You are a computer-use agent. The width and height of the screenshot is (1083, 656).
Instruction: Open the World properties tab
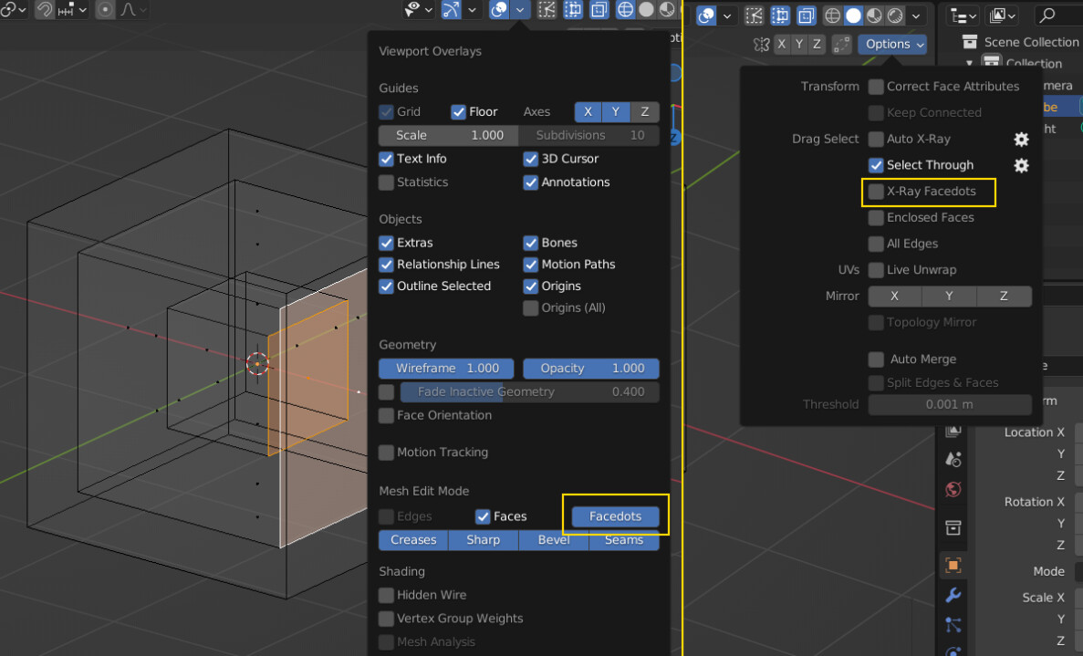pos(953,490)
